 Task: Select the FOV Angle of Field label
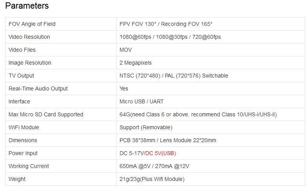(x=32, y=24)
